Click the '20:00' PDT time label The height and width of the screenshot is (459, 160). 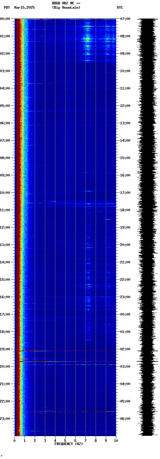(x=5, y=367)
